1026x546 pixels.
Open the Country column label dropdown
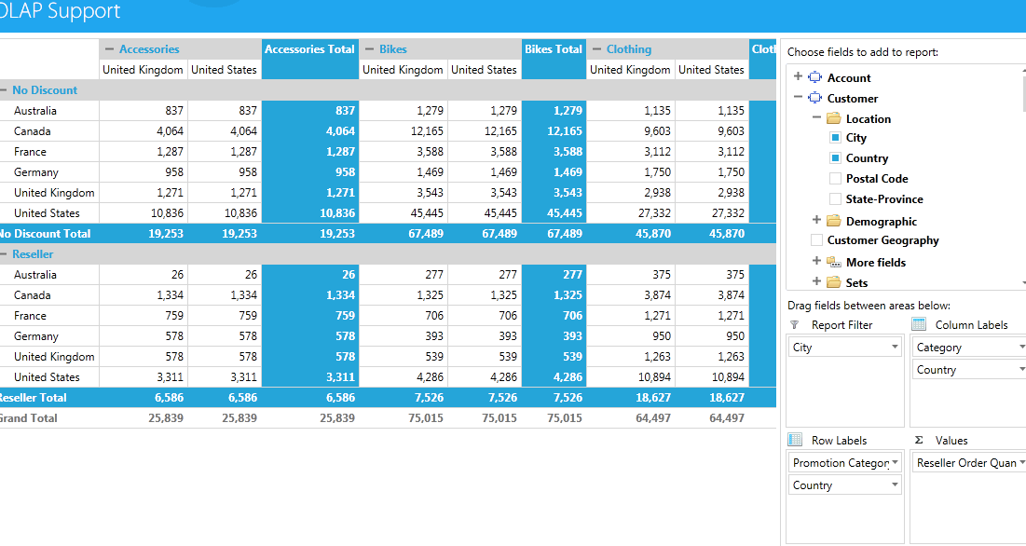pyautogui.click(x=1022, y=370)
